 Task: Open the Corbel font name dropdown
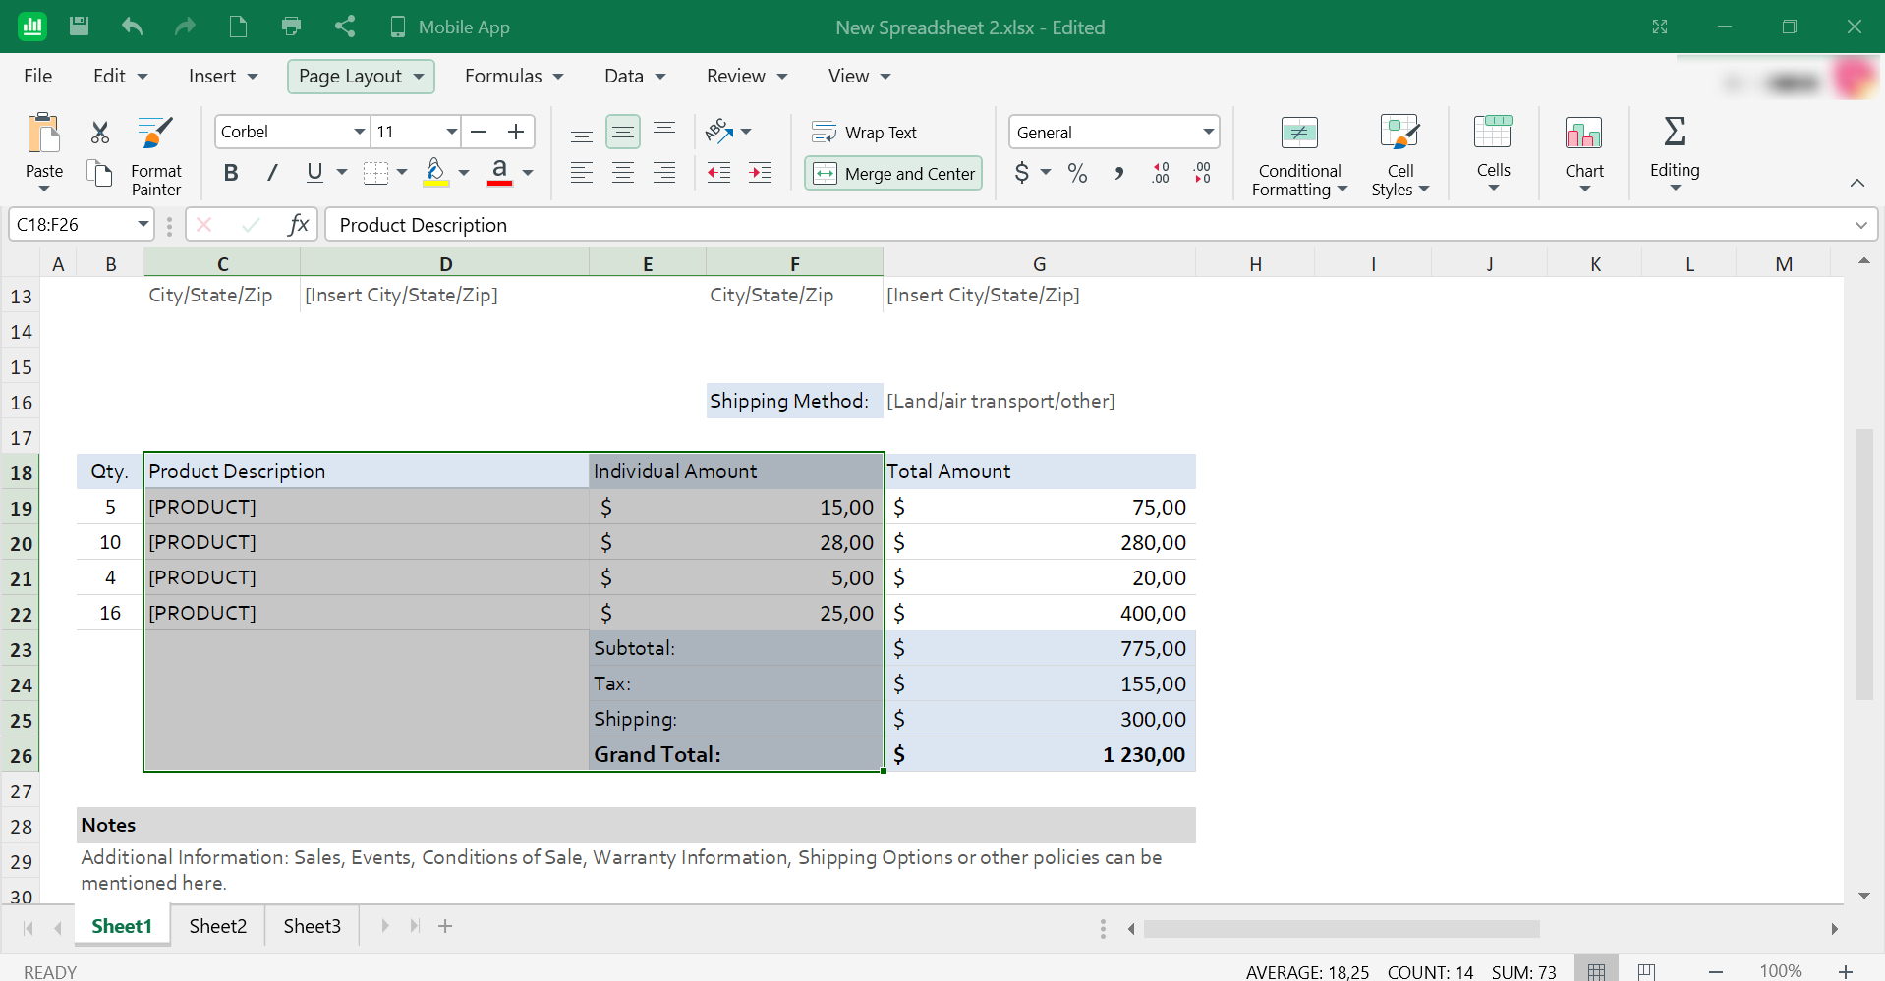pyautogui.click(x=359, y=132)
